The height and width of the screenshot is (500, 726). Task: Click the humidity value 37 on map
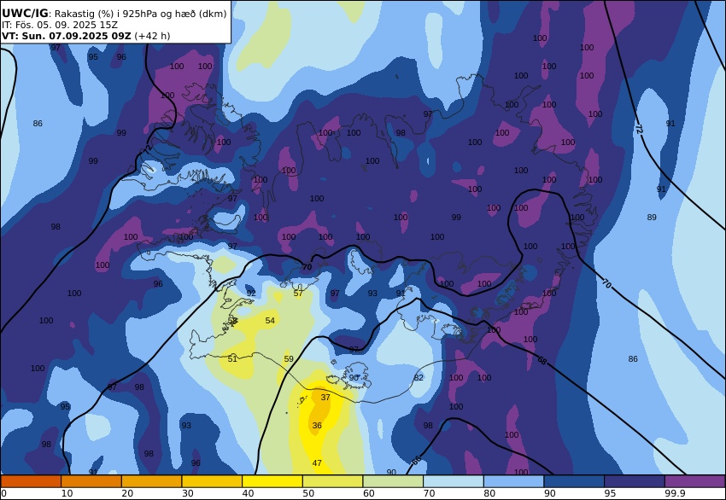(x=325, y=398)
